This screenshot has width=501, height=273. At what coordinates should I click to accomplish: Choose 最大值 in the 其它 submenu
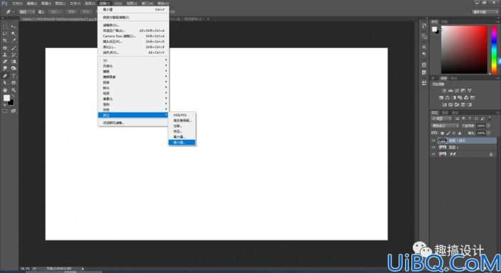(182, 137)
